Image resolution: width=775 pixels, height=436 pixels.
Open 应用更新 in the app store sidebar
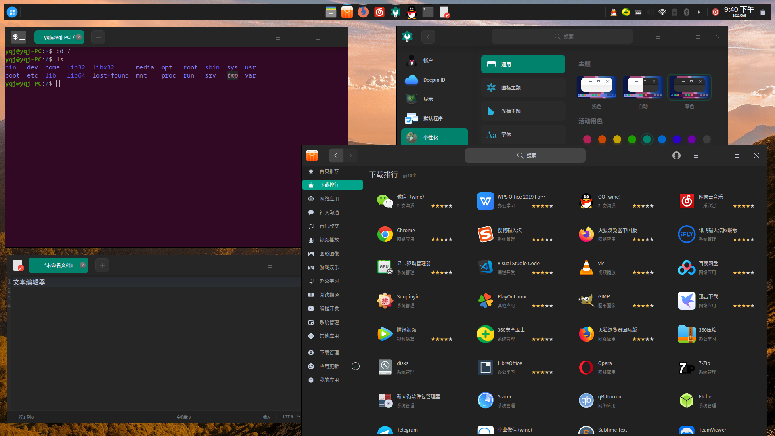point(333,366)
